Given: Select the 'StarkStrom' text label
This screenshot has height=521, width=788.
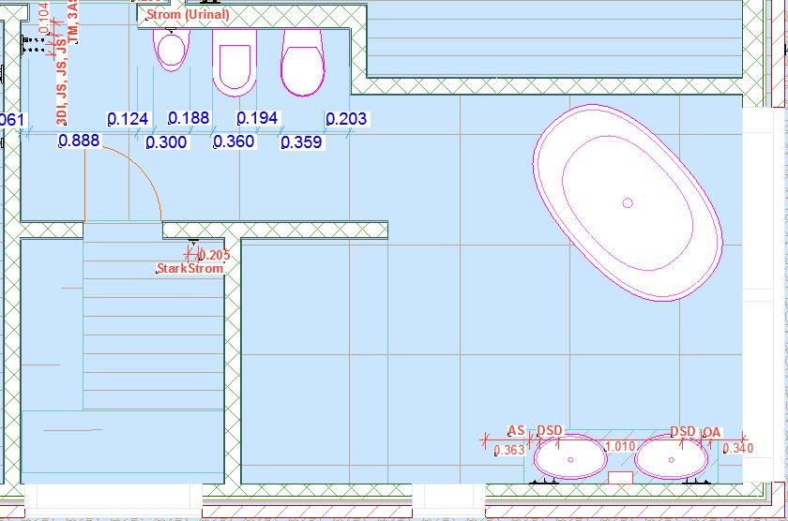Looking at the screenshot, I should pos(190,269).
